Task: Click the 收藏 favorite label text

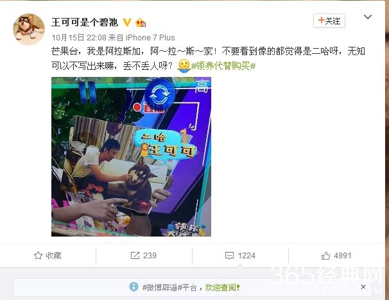Action: 53,255
